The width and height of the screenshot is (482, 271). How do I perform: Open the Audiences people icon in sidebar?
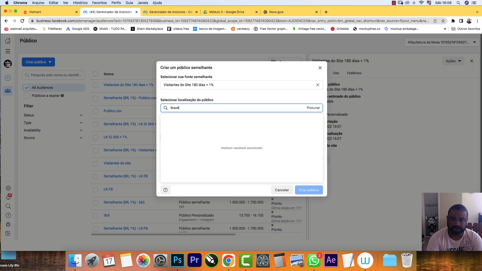tap(8, 91)
